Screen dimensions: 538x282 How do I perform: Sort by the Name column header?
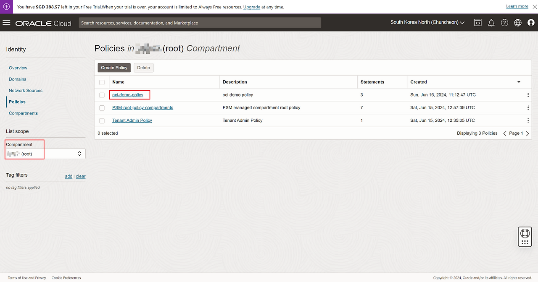pos(118,82)
